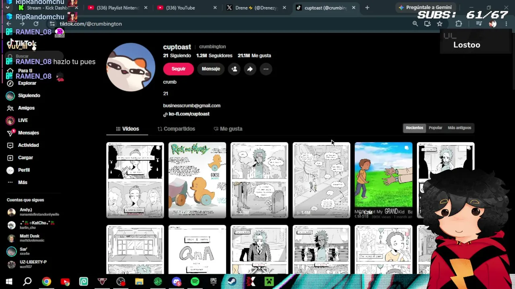The height and width of the screenshot is (289, 515).
Task: Select the Videos profile tab
Action: (x=127, y=129)
